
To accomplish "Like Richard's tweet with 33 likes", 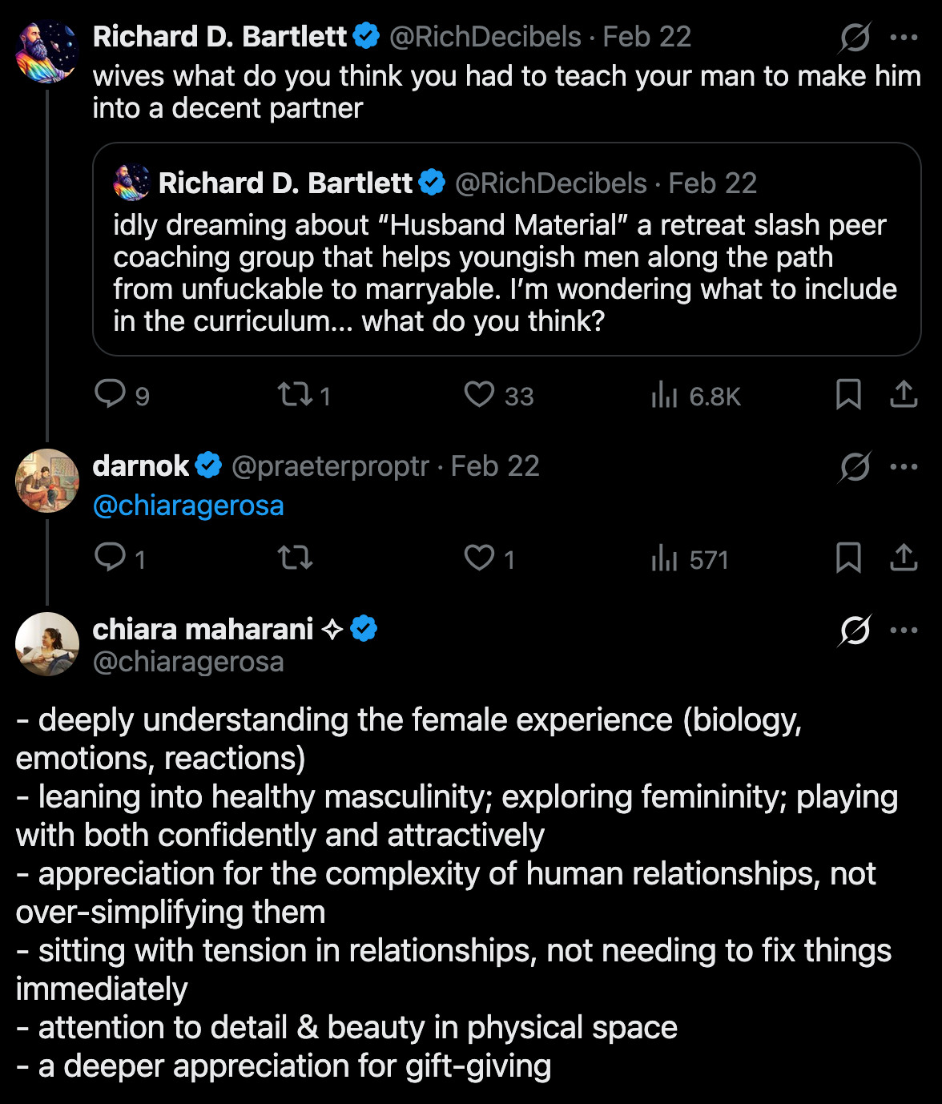I will [479, 394].
